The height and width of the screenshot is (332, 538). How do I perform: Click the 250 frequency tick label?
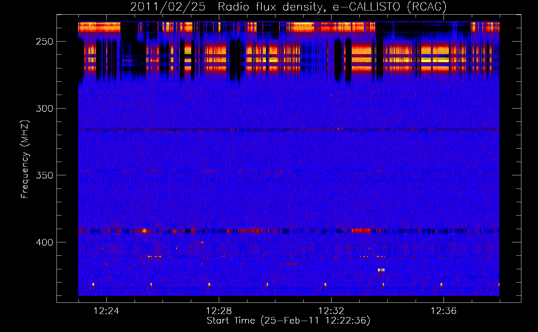tap(45, 42)
